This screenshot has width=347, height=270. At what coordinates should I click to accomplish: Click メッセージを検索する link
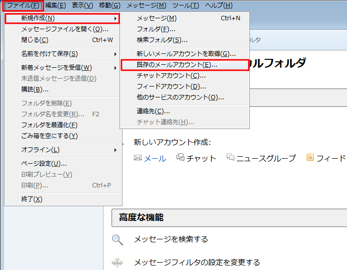tap(171, 239)
